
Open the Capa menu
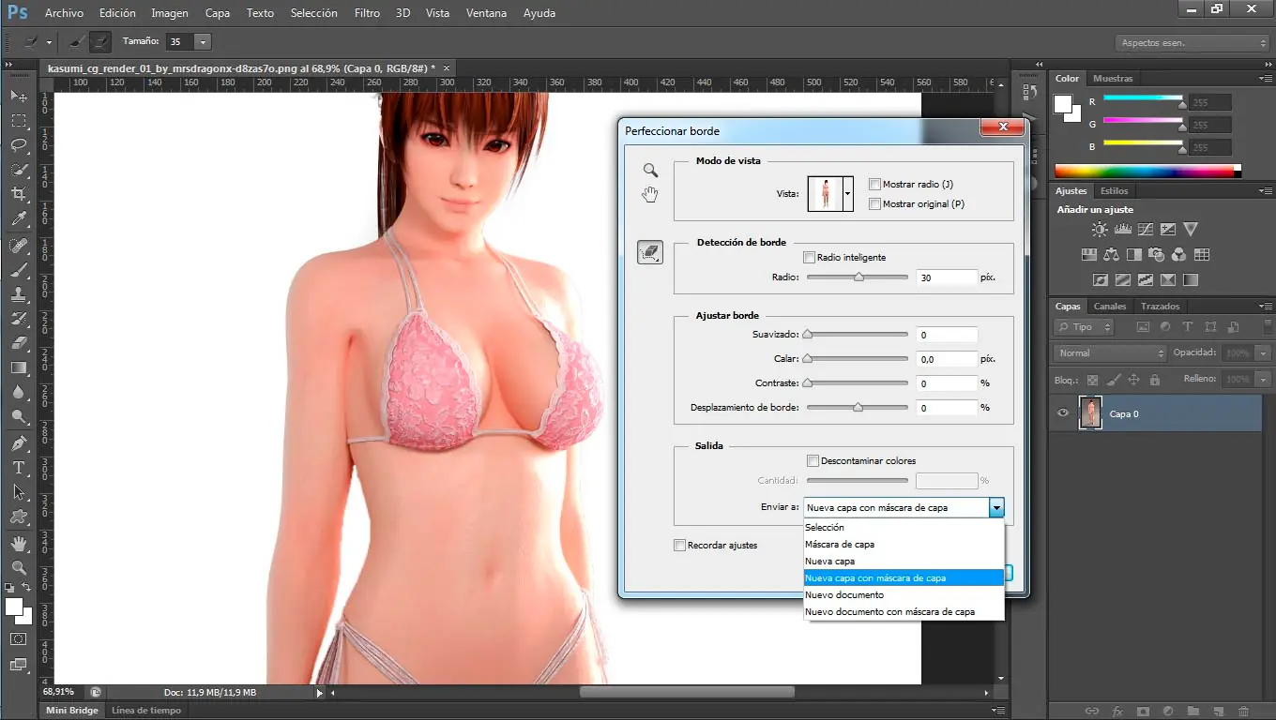click(x=218, y=13)
